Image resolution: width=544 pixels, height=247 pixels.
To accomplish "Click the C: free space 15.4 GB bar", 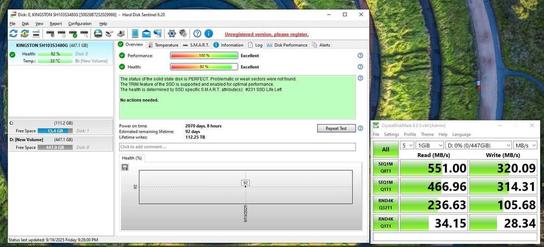I will pyautogui.click(x=55, y=131).
